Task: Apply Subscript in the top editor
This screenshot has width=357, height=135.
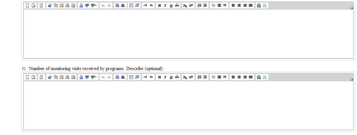Action: [185, 5]
